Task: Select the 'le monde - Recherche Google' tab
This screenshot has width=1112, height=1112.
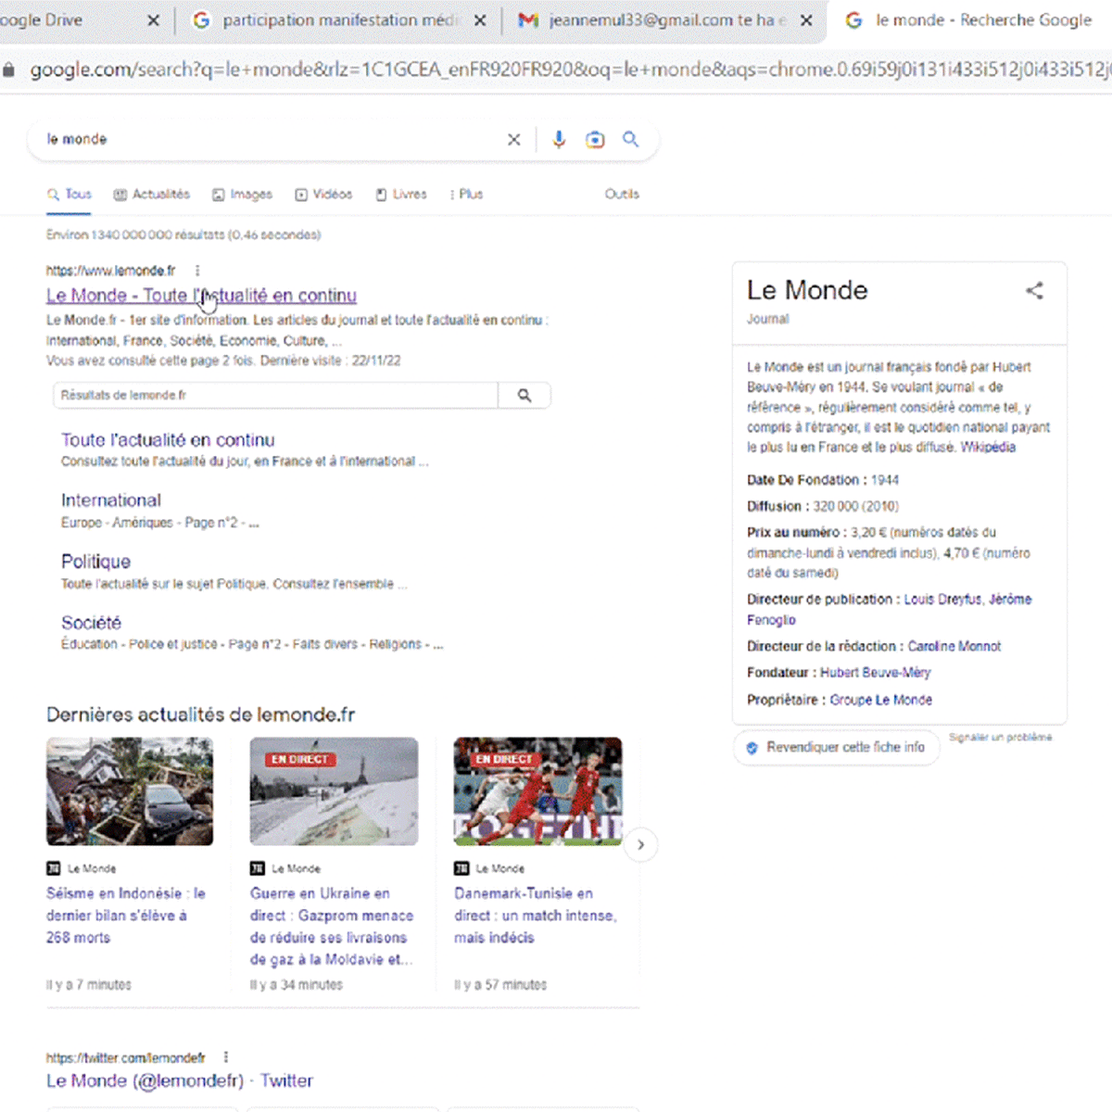Action: [x=970, y=20]
